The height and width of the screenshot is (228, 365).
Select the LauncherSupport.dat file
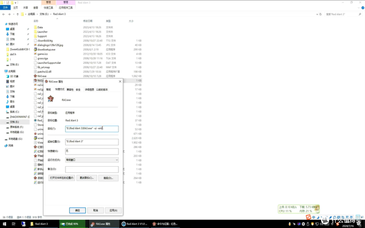coord(49,63)
